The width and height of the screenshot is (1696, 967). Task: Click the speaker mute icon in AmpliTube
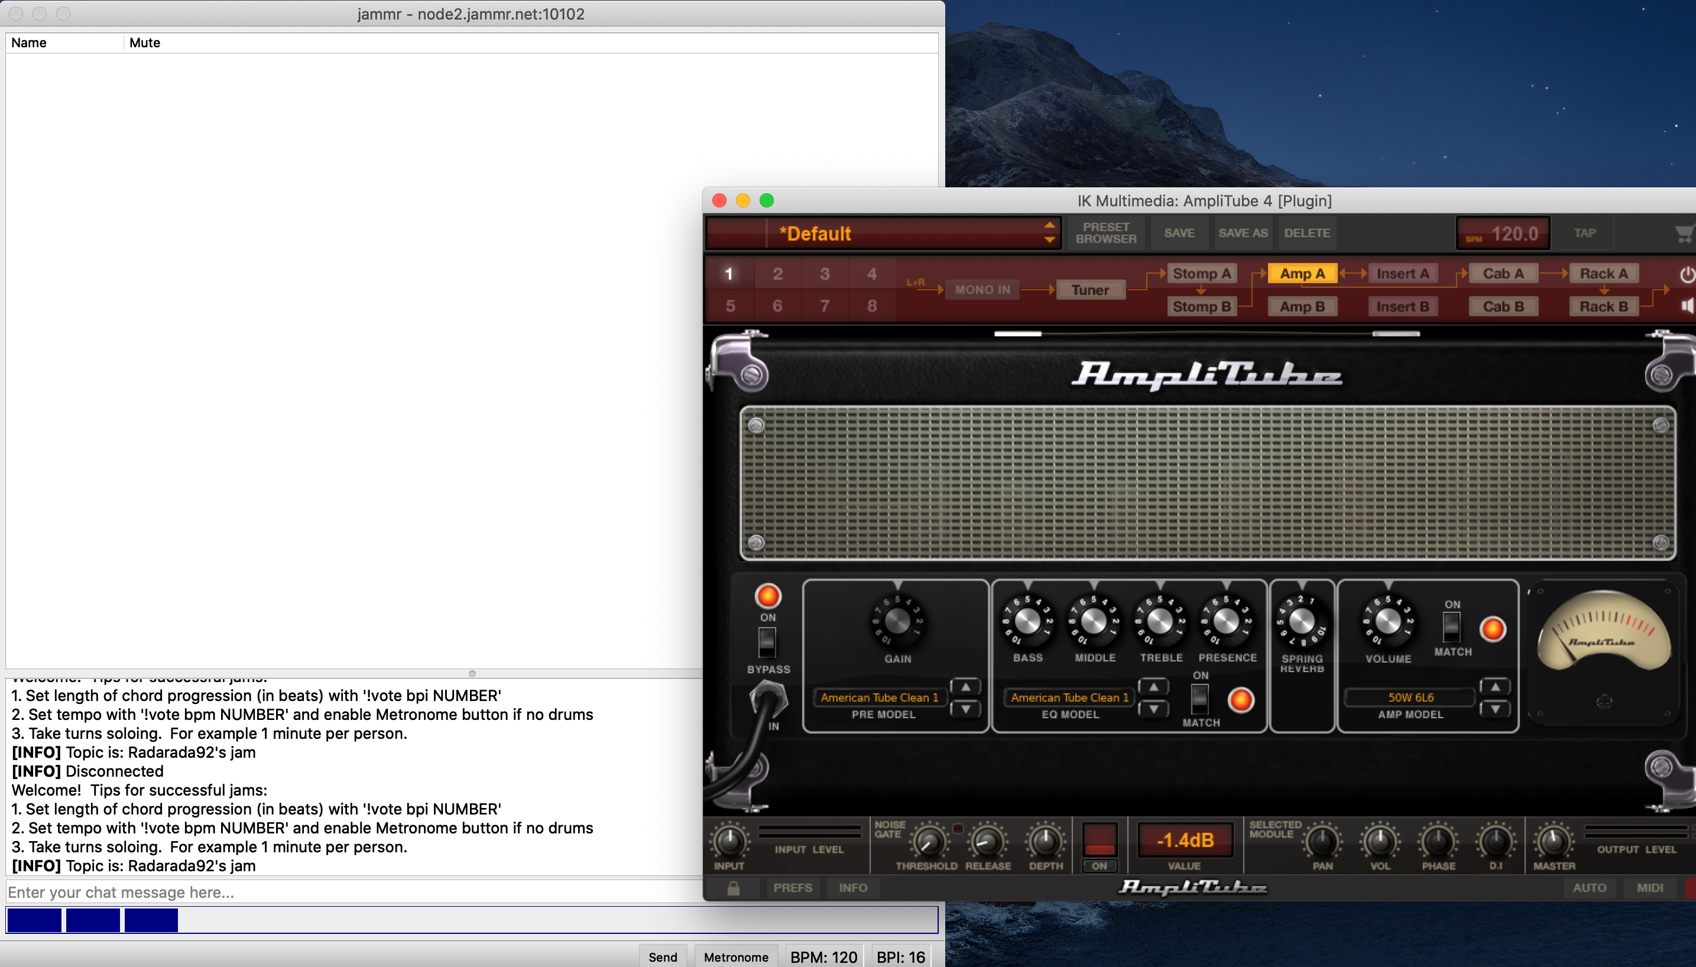1687,306
